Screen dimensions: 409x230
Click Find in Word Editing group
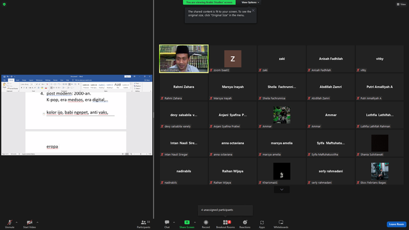[x=137, y=84]
